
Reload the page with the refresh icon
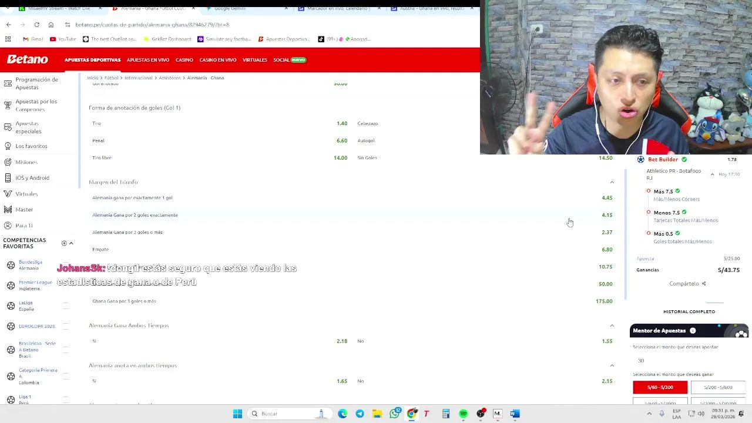point(36,25)
